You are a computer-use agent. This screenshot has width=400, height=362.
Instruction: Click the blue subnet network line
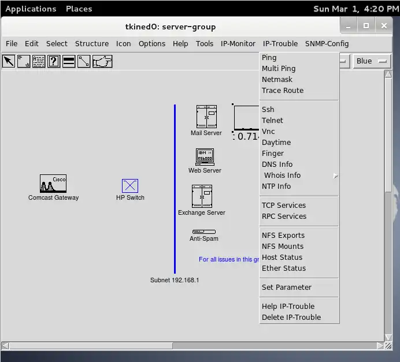click(175, 189)
